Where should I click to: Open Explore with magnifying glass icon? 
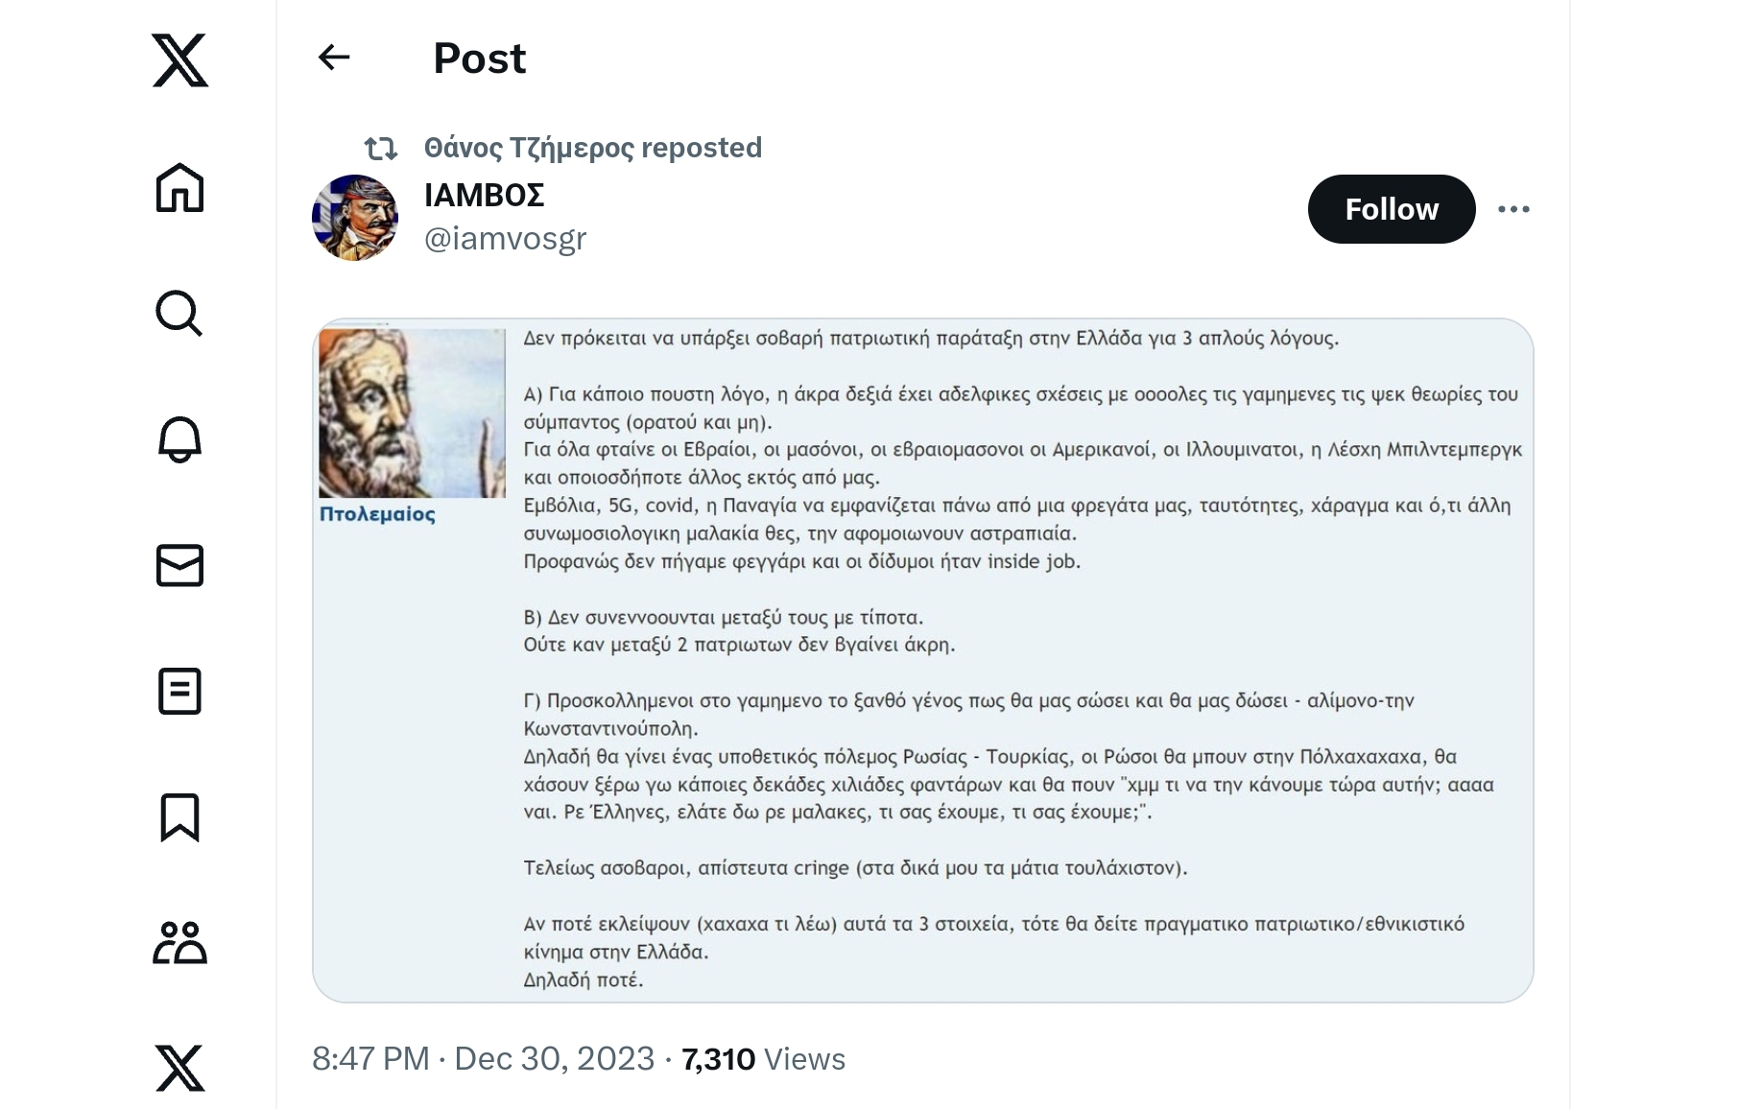(180, 314)
